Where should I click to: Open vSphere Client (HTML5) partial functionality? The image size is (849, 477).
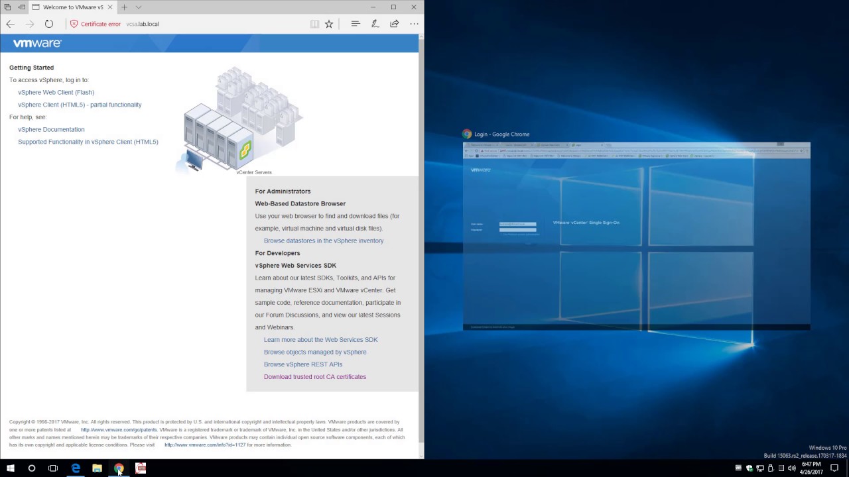(x=80, y=105)
